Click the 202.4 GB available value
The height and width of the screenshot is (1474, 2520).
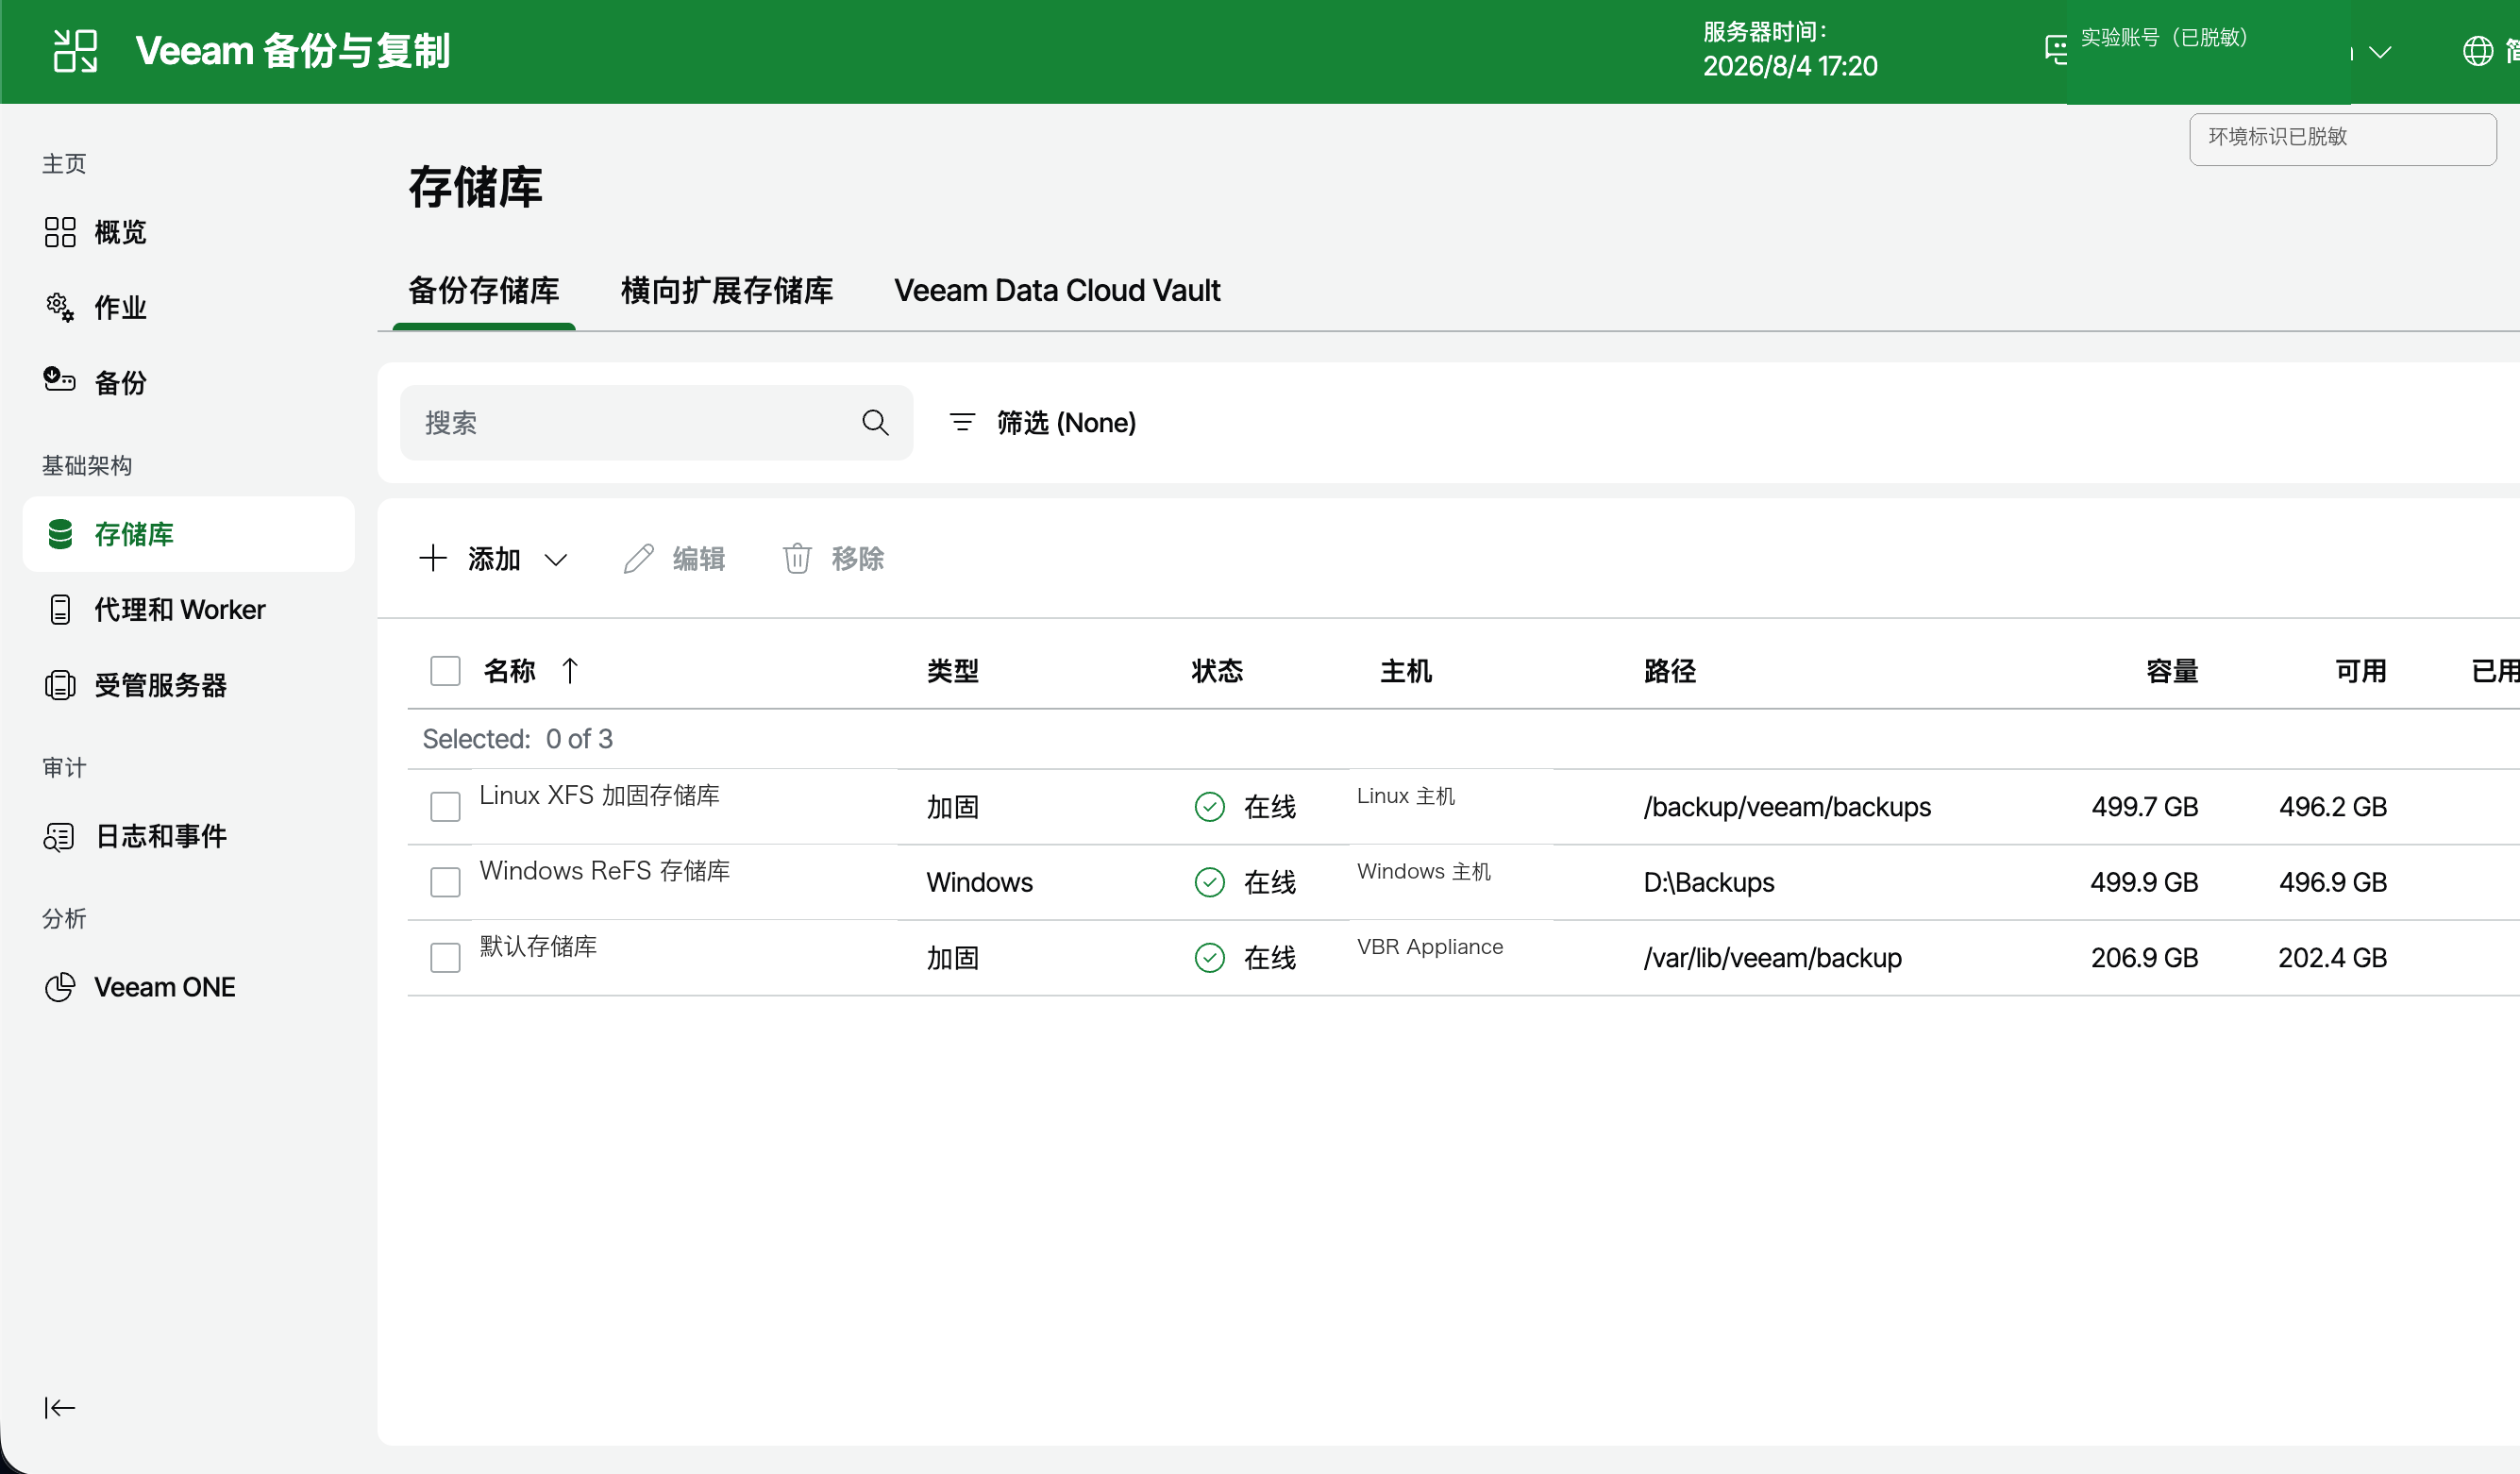click(x=2332, y=958)
